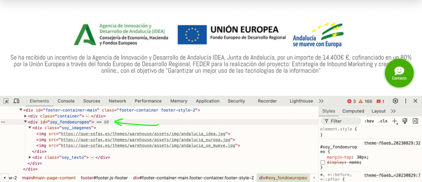Show the 3 console errors
Image resolution: width=422 pixels, height=182 pixels.
pos(352,101)
